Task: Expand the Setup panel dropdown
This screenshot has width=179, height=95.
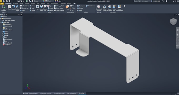Action: (x=99, y=12)
